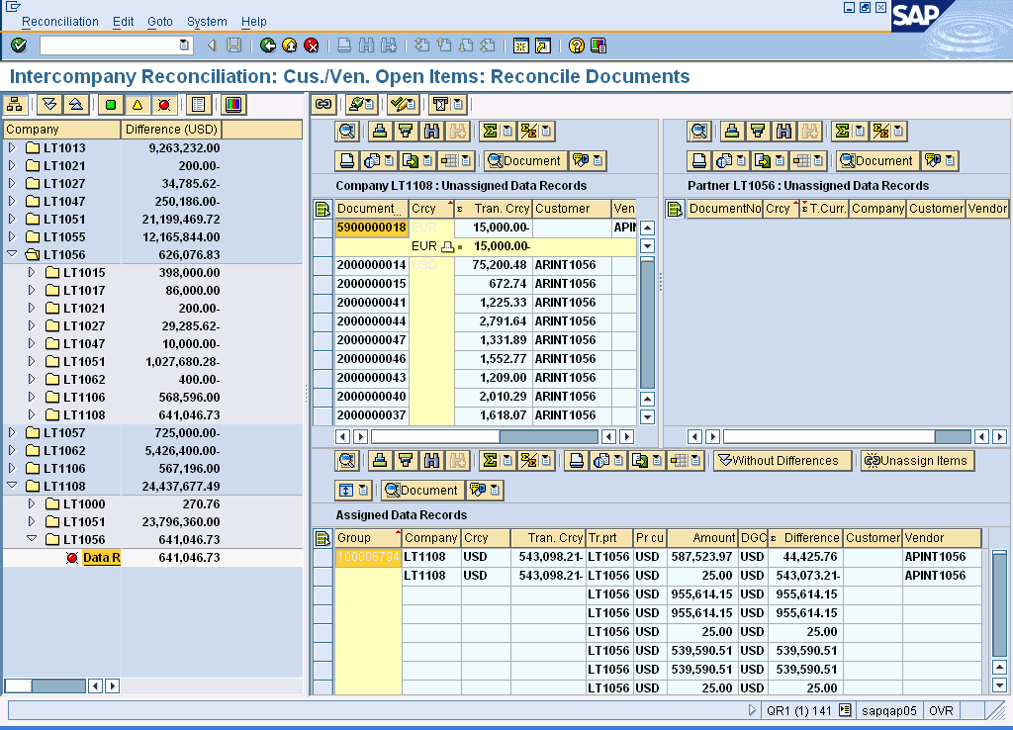Expand the LT1057 company folder
This screenshot has width=1013, height=730.
(x=12, y=433)
